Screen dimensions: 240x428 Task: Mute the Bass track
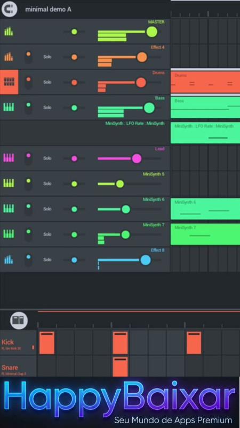28,108
